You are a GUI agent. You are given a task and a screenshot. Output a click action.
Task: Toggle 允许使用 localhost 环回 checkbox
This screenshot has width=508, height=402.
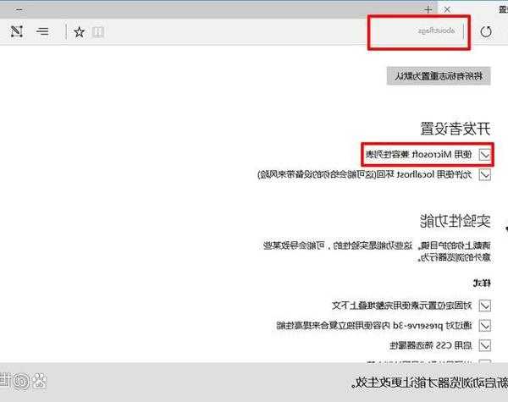click(485, 175)
